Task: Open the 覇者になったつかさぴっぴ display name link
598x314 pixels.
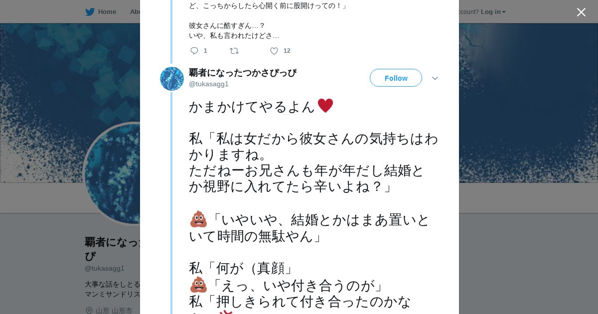Action: pos(243,73)
